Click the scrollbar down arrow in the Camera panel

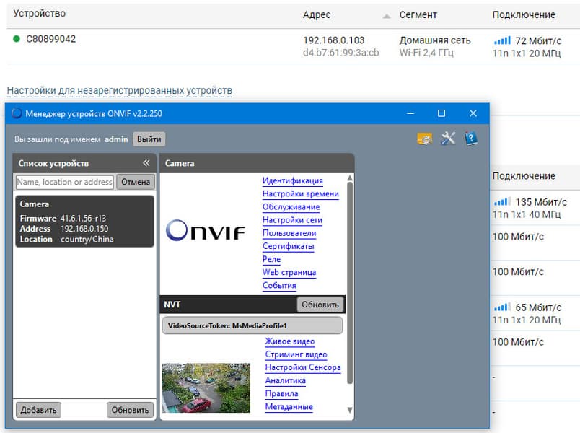click(350, 410)
